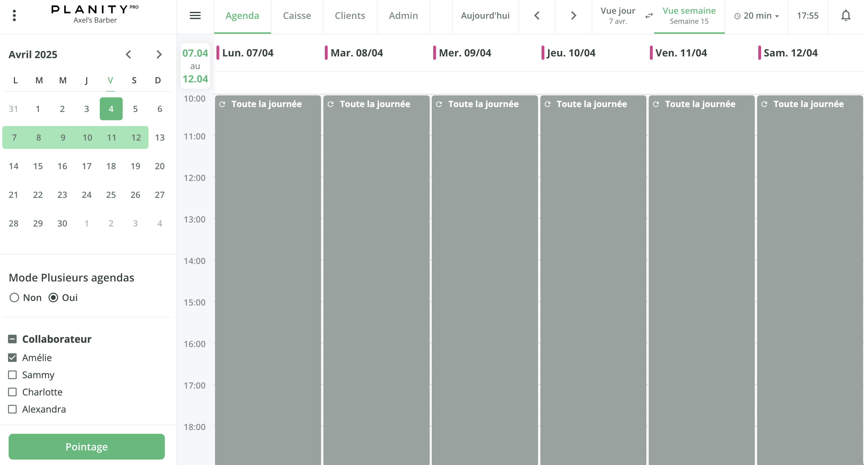The width and height of the screenshot is (864, 465).
Task: Collapse the Collaborateur section
Action: click(x=12, y=339)
